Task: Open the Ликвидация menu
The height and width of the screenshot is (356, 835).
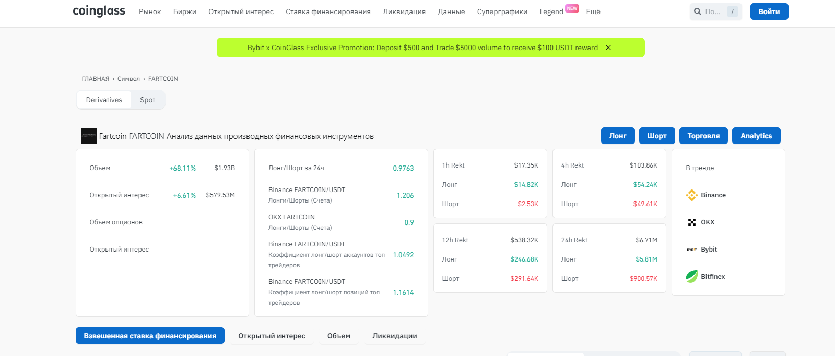Action: [404, 11]
